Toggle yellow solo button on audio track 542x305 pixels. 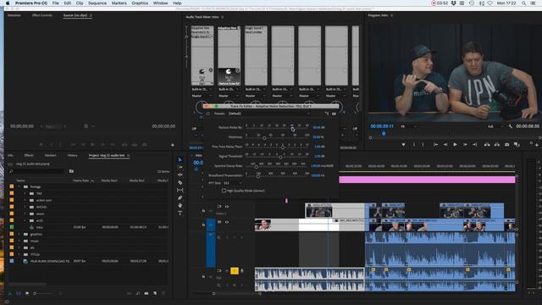click(x=235, y=271)
